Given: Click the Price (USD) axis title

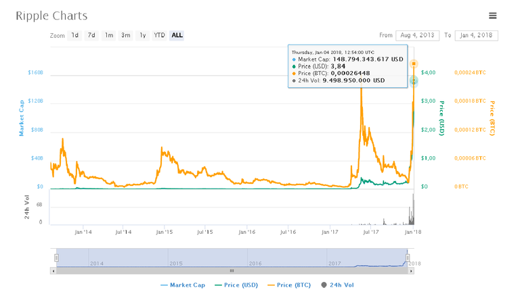Looking at the screenshot, I should pos(441,118).
